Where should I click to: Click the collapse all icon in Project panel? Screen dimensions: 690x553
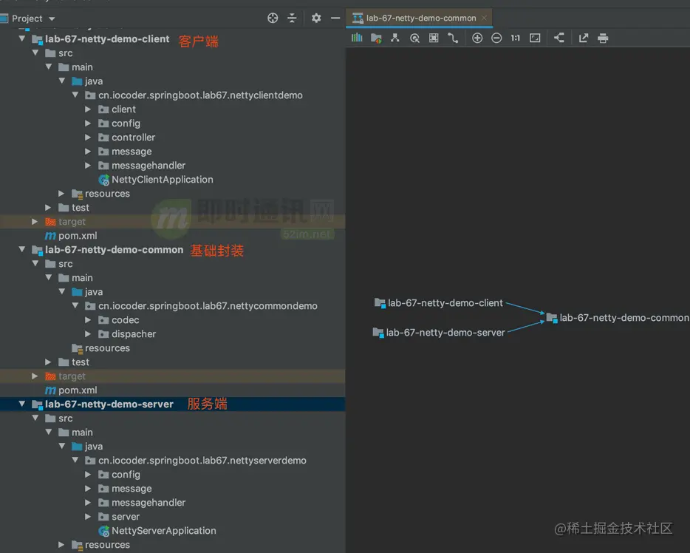click(292, 18)
